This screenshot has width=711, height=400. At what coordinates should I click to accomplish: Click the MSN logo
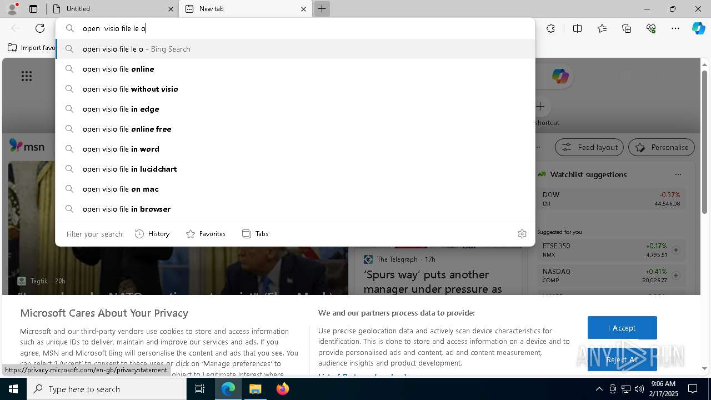click(27, 146)
